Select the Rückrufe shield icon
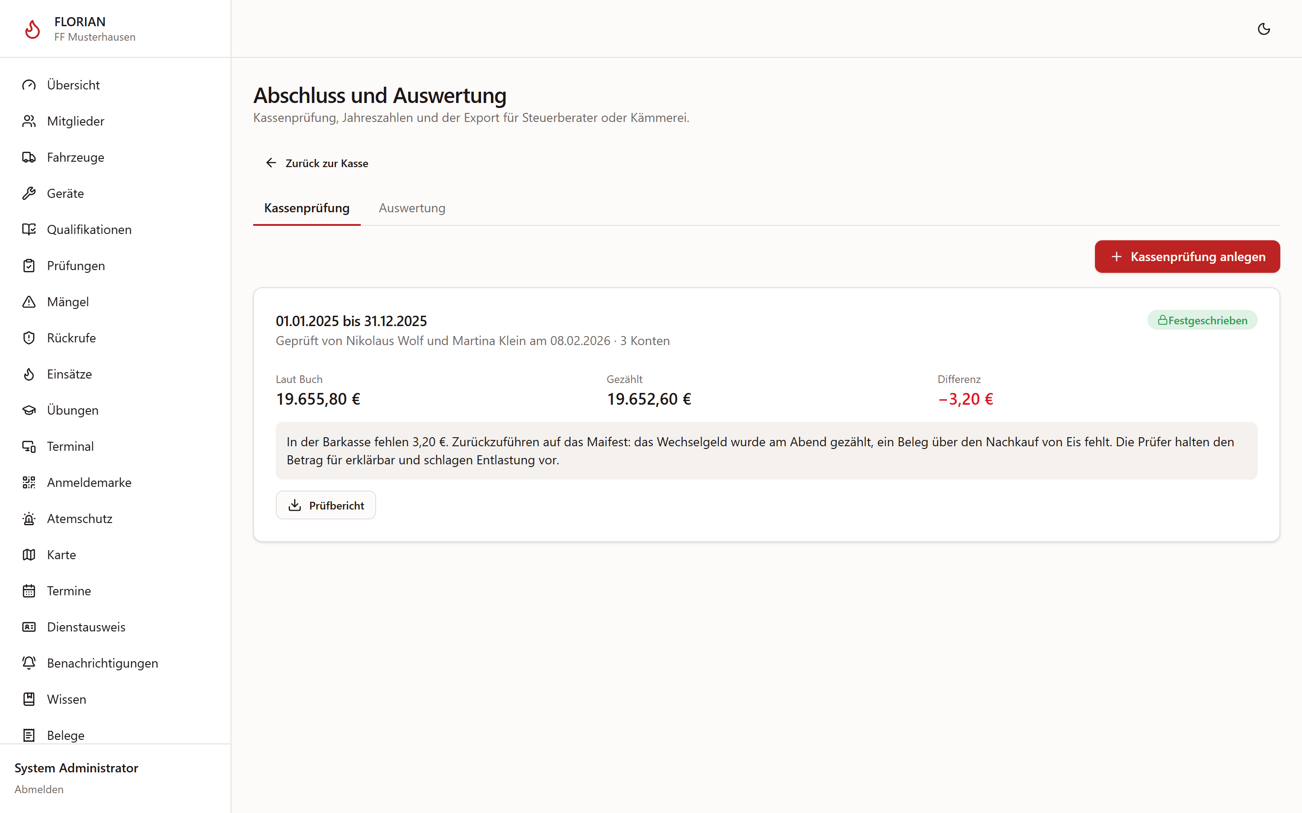This screenshot has height=813, width=1302. tap(29, 338)
